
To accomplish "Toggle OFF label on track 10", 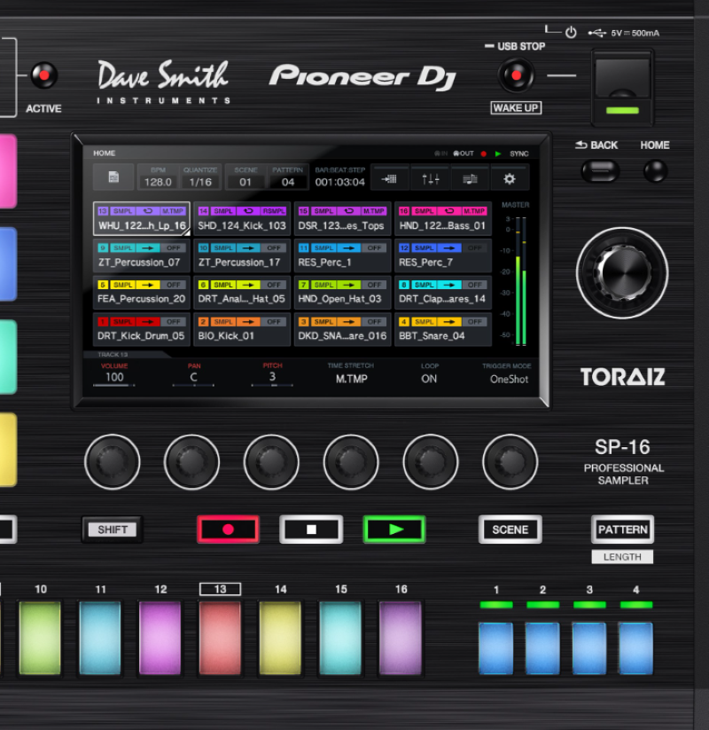I will 274,248.
